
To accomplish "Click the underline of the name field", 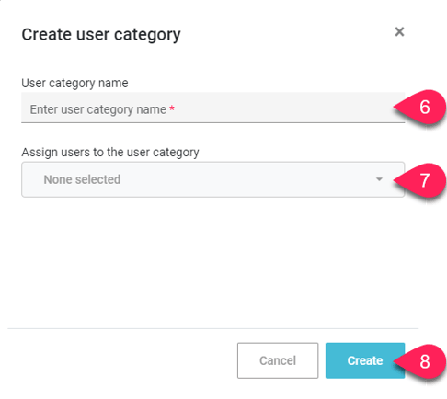I will pyautogui.click(x=213, y=122).
